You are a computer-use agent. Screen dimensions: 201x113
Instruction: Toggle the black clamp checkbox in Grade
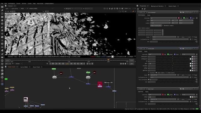(156, 73)
